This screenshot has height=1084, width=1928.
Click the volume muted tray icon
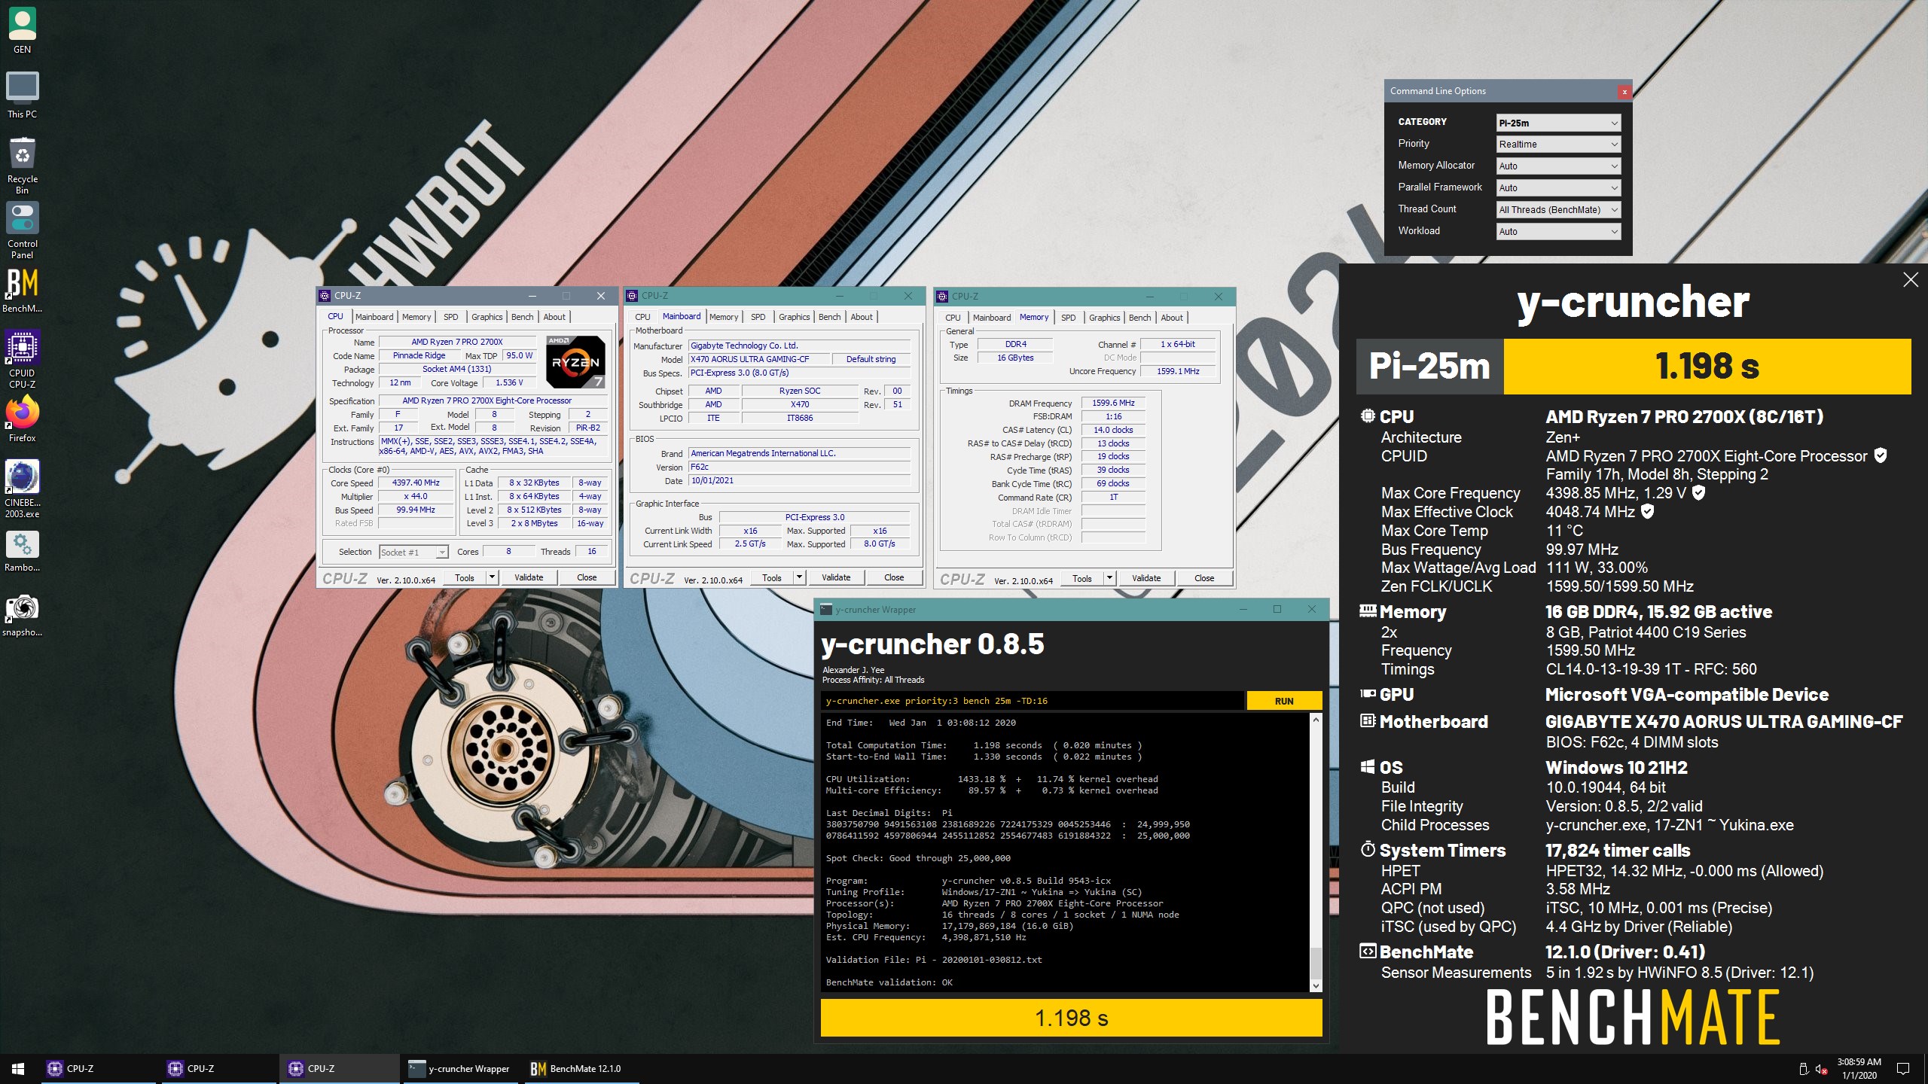click(1821, 1069)
